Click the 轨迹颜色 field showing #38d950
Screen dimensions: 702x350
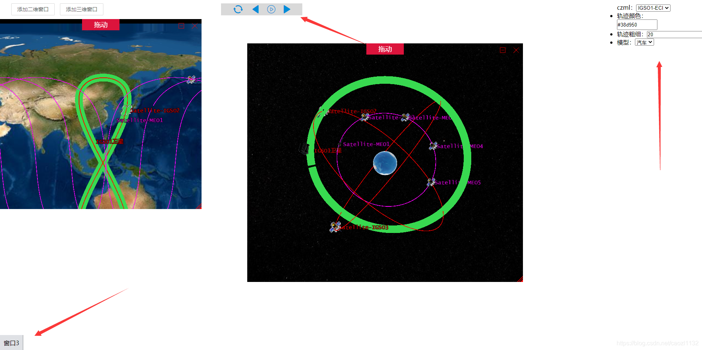[636, 24]
